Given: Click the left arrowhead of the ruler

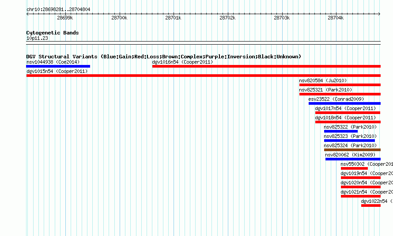Looking at the screenshot, I should [27, 14].
